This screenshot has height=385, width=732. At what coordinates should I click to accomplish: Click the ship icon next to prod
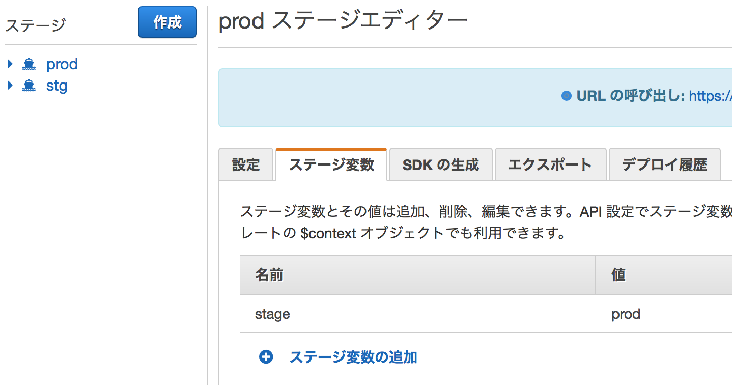[29, 64]
